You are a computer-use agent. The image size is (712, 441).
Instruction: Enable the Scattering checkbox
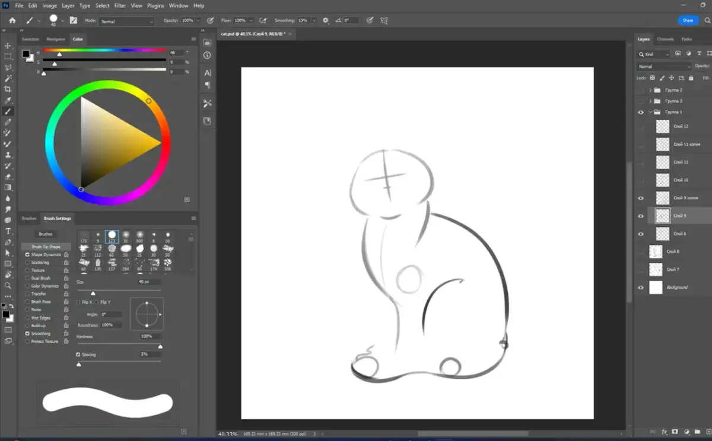coord(27,263)
